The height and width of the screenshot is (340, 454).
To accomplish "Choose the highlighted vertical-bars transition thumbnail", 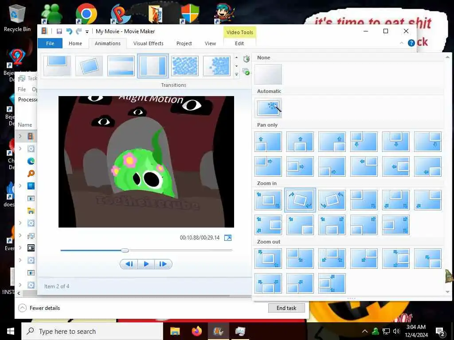I will click(x=153, y=66).
